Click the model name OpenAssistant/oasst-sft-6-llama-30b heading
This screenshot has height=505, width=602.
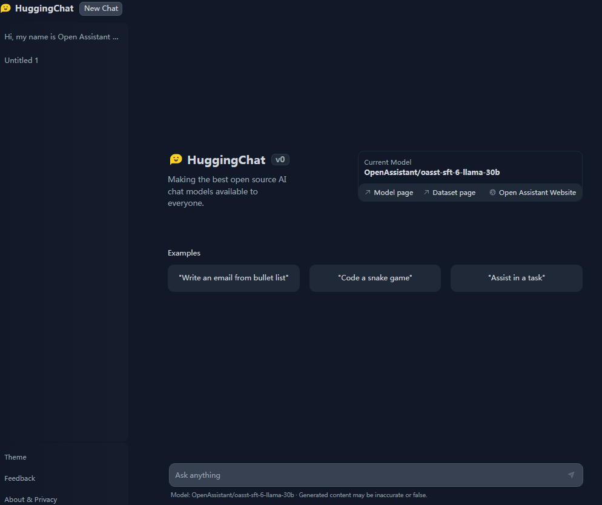[x=432, y=173]
